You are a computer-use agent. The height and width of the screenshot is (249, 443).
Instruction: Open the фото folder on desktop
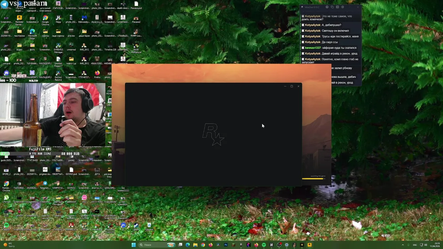(x=32, y=47)
